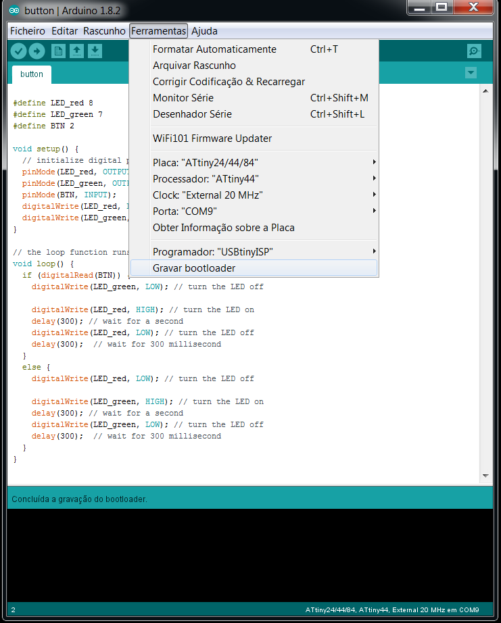Click Gravar bootloader
Viewport: 501px width, 623px height.
click(254, 268)
